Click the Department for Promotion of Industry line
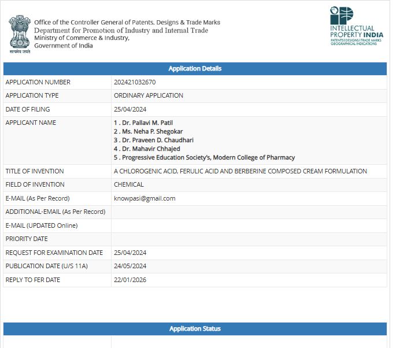Screen dimensions: 400x348 [x=121, y=31]
